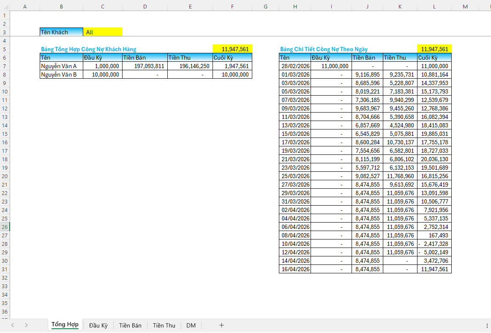
Task: Switch to the Đầu Kỳ sheet tab
Action: tap(98, 325)
